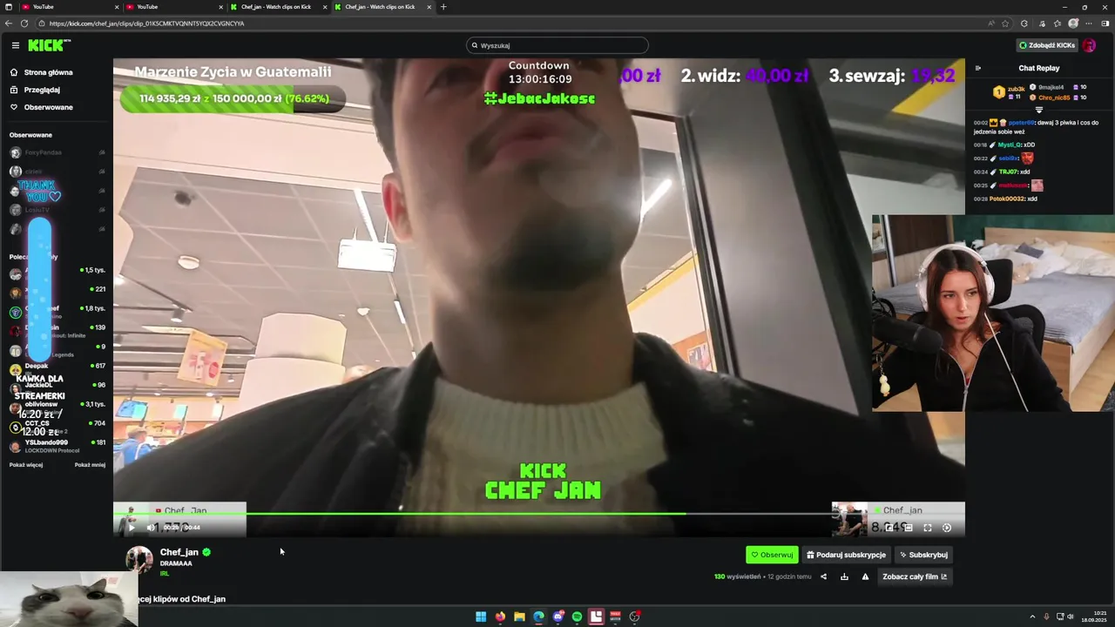This screenshot has width=1115, height=627.
Task: Open LosiuTV followed channel
Action: pyautogui.click(x=57, y=210)
